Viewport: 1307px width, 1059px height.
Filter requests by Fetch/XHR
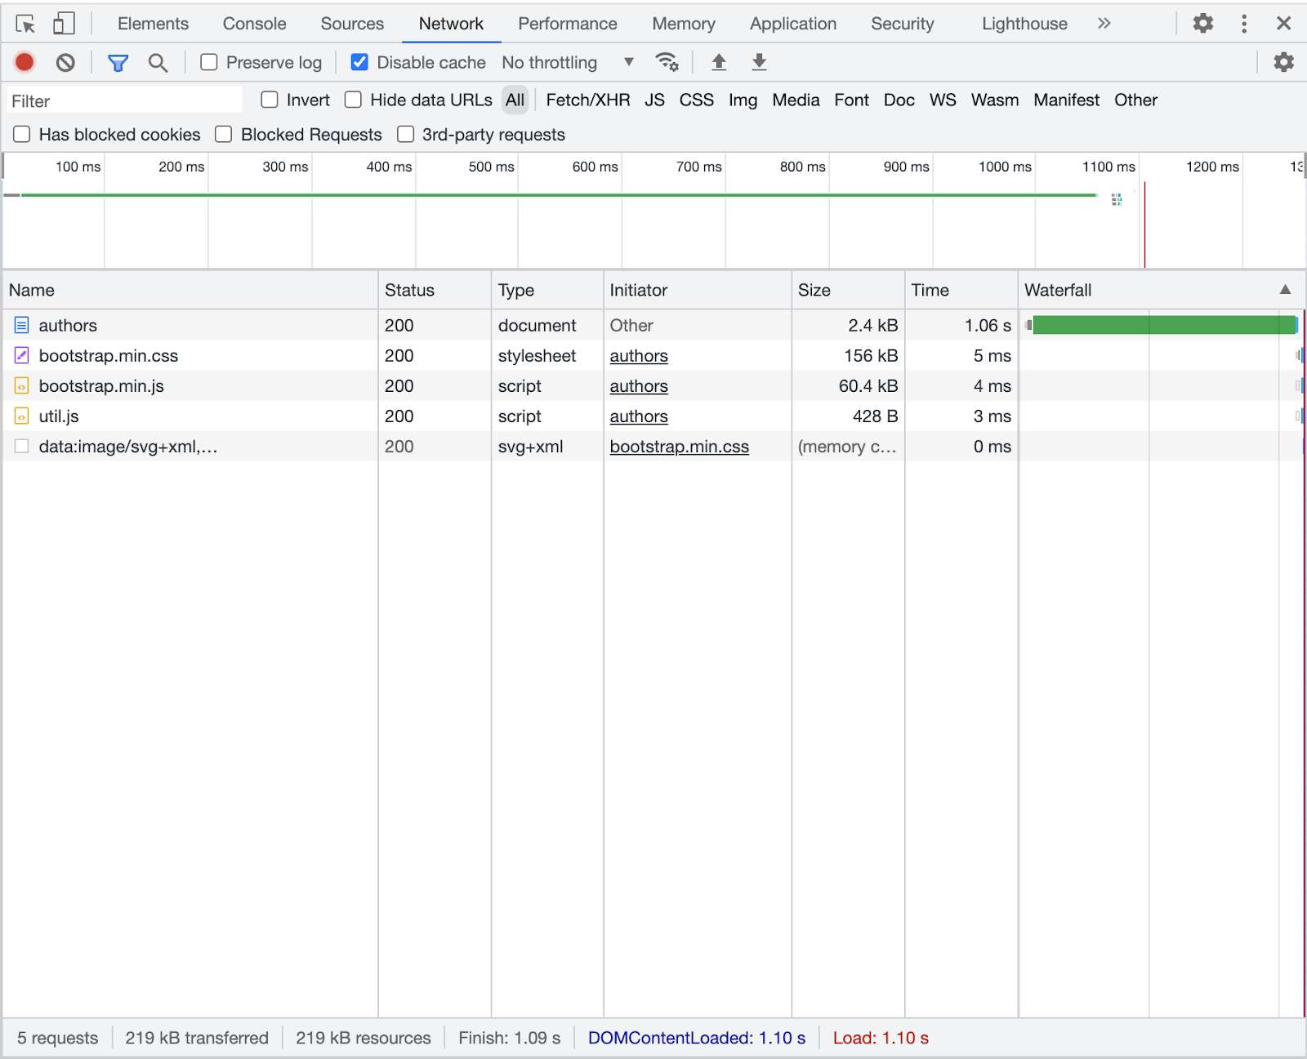pyautogui.click(x=587, y=100)
